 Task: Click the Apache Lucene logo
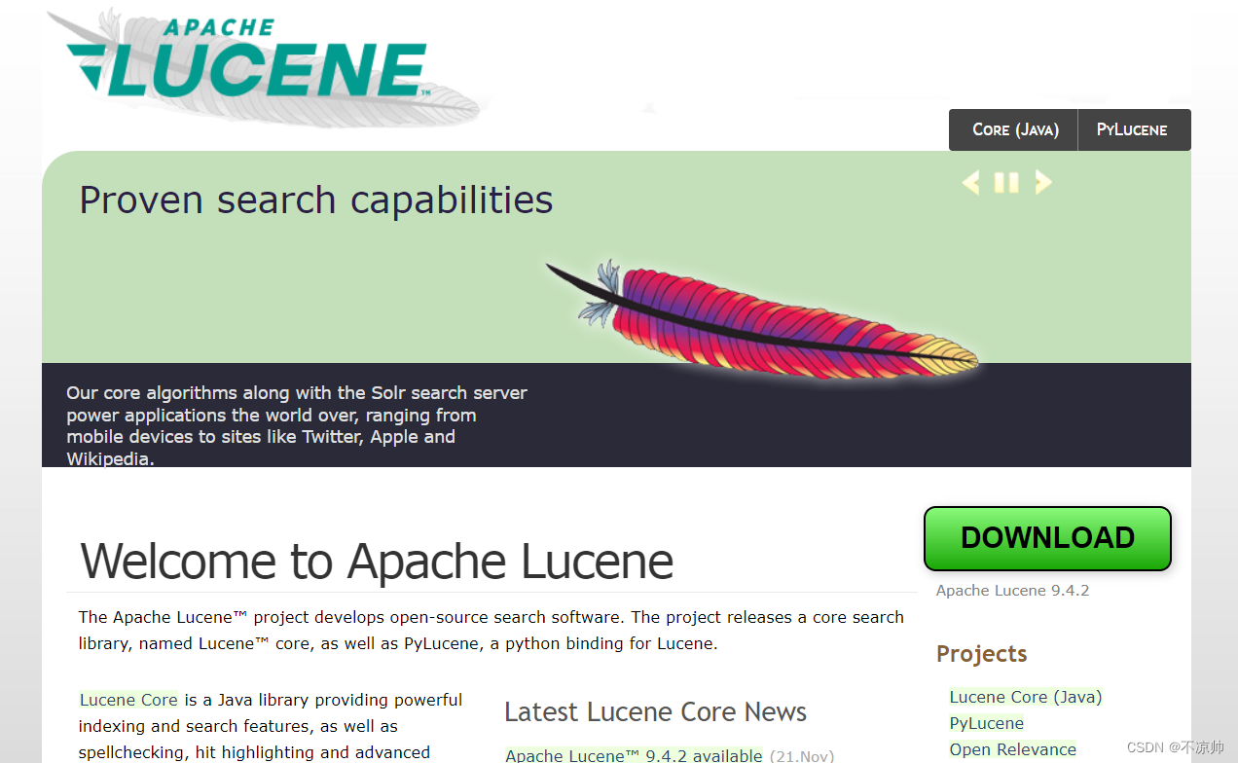coord(263,66)
